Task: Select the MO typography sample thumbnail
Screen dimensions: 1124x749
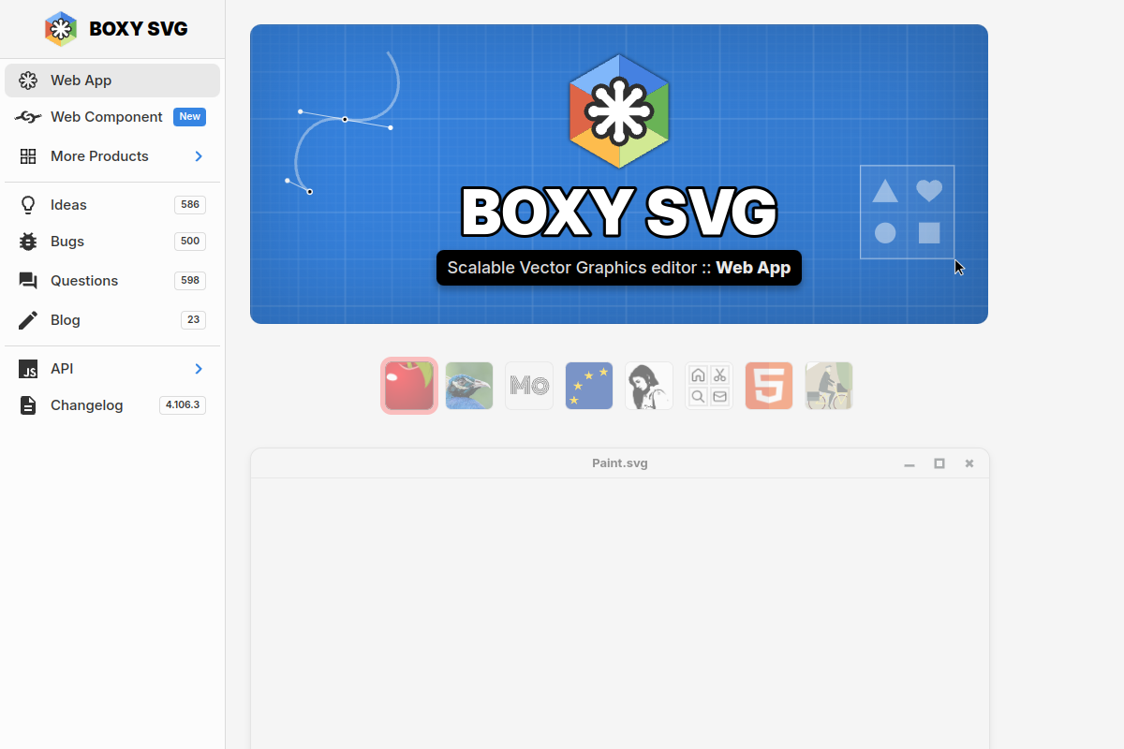Action: [529, 386]
